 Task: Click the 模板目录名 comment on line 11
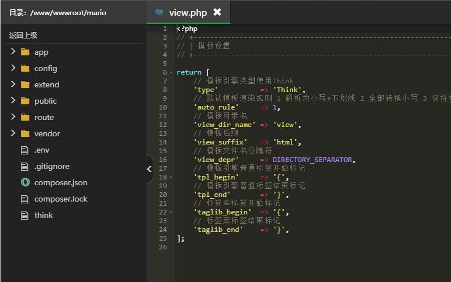click(x=227, y=115)
